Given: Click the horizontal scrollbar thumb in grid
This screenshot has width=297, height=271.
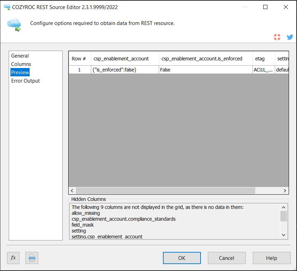Looking at the screenshot, I should 165,191.
